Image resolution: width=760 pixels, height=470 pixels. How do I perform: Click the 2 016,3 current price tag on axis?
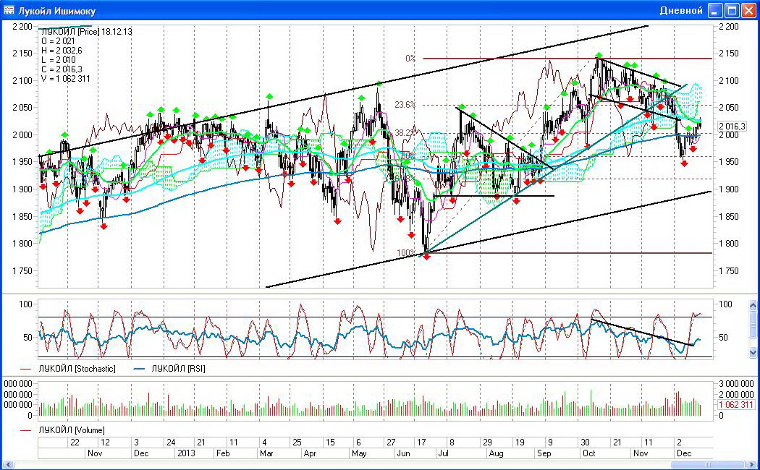point(731,127)
